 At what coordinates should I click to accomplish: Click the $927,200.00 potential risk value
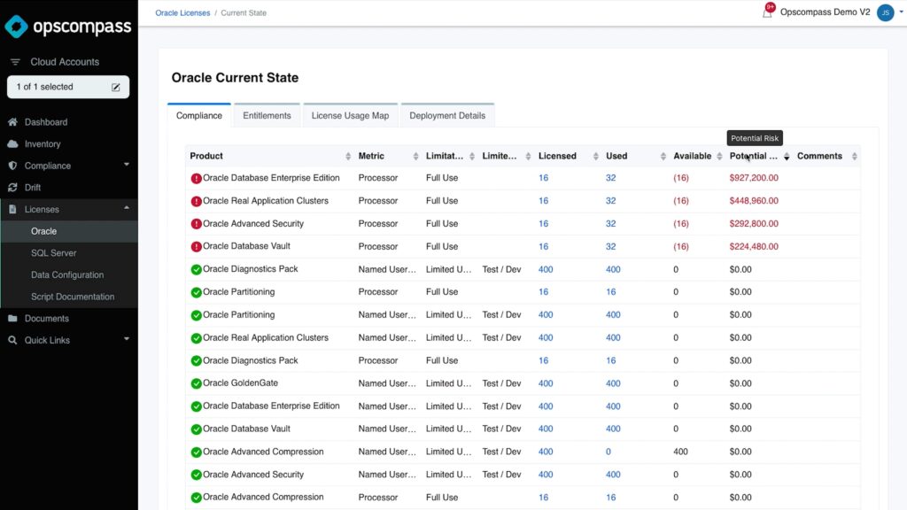[x=754, y=178]
